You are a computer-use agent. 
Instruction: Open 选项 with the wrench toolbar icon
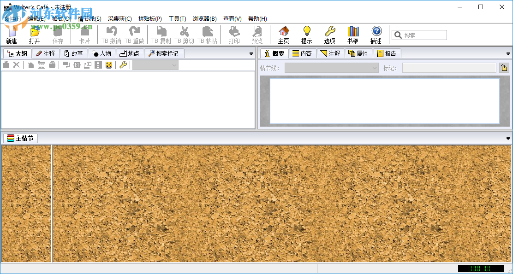pyautogui.click(x=329, y=35)
